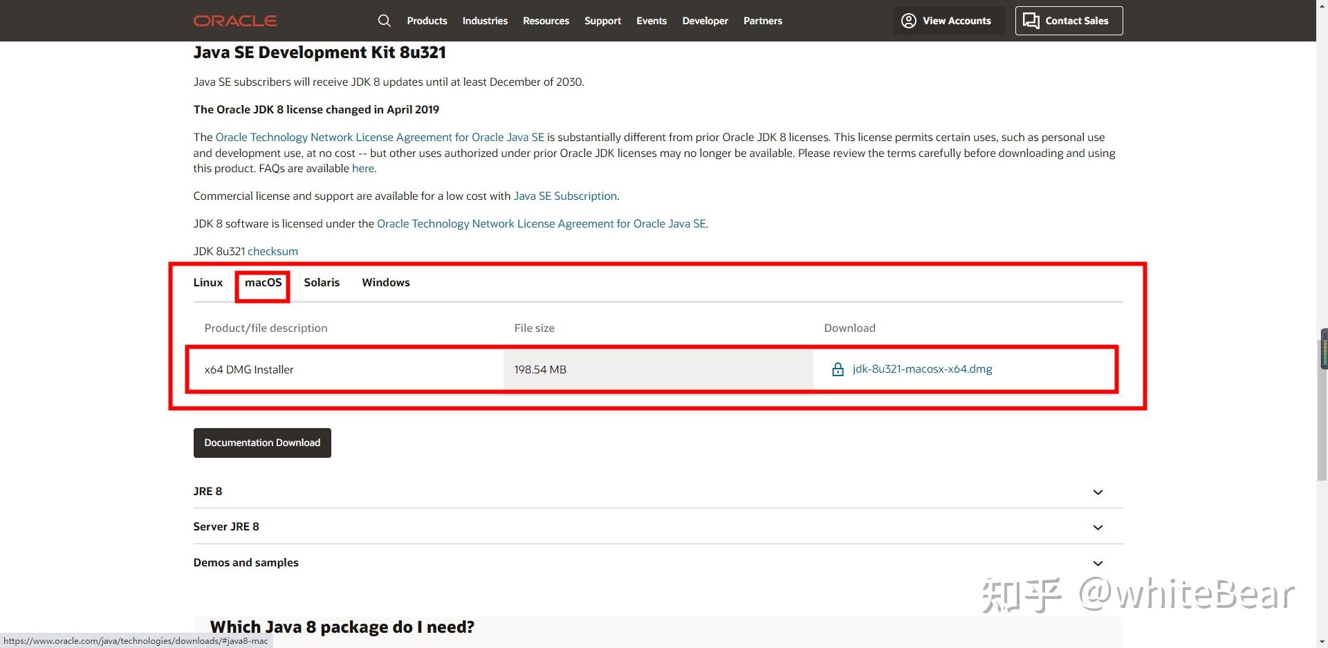
Task: Open the Developer menu
Action: pos(705,21)
